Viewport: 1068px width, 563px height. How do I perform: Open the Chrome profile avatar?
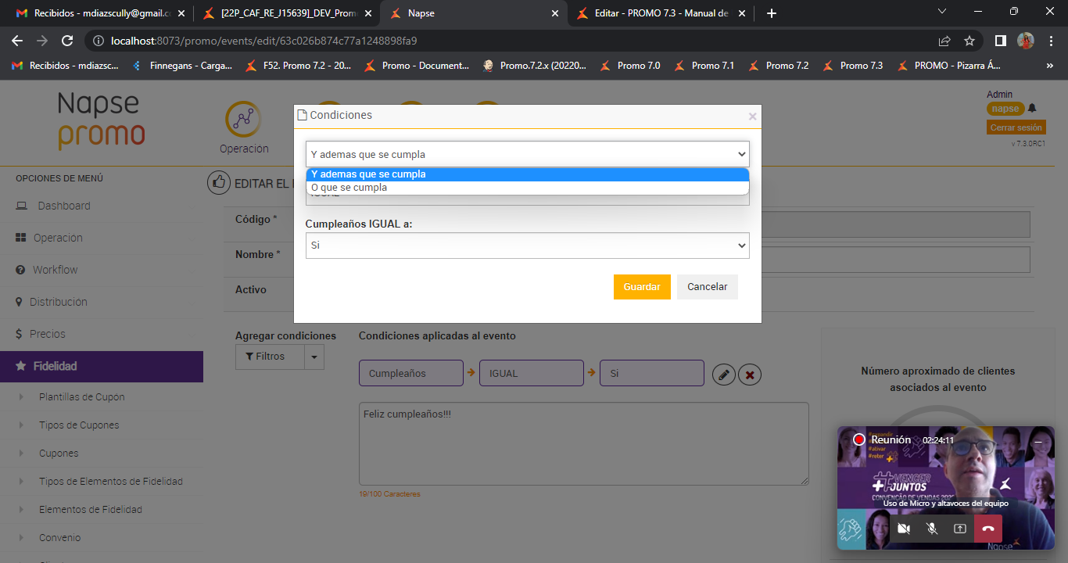pyautogui.click(x=1026, y=41)
